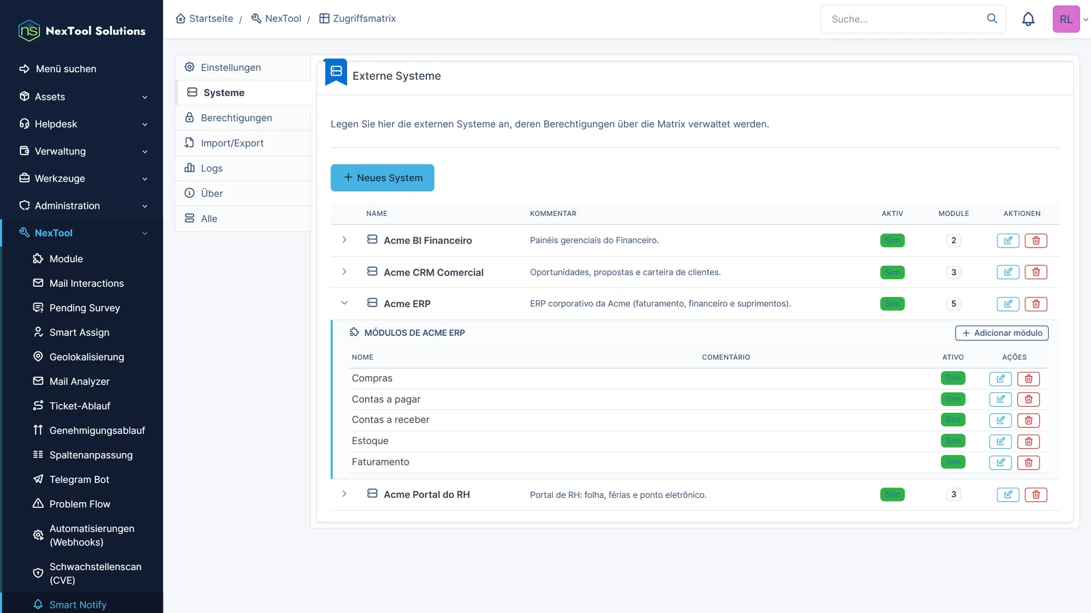This screenshot has width=1091, height=613.
Task: Open Mail Interactions in sidebar
Action: [82, 283]
